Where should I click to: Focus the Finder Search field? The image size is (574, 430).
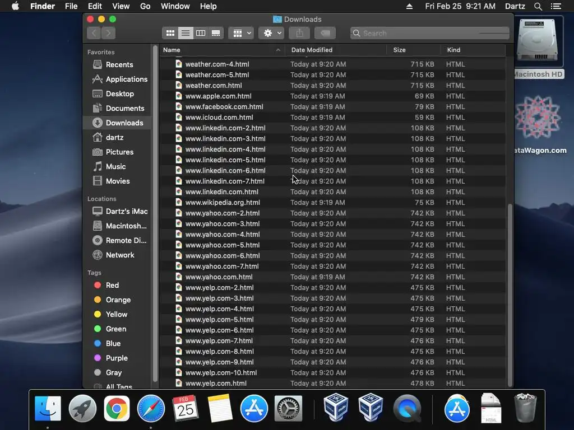point(430,33)
